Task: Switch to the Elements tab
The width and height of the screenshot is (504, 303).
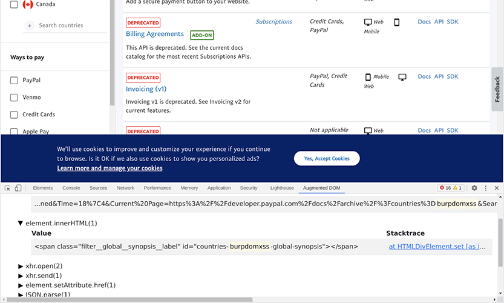Action: pyautogui.click(x=43, y=188)
